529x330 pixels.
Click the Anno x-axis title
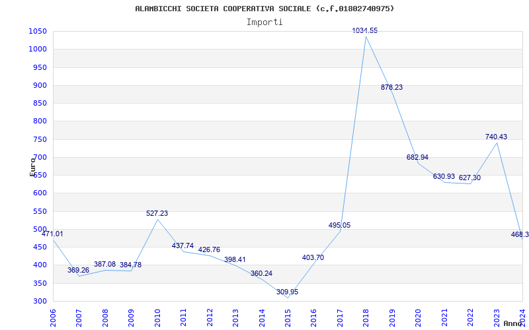pos(513,323)
